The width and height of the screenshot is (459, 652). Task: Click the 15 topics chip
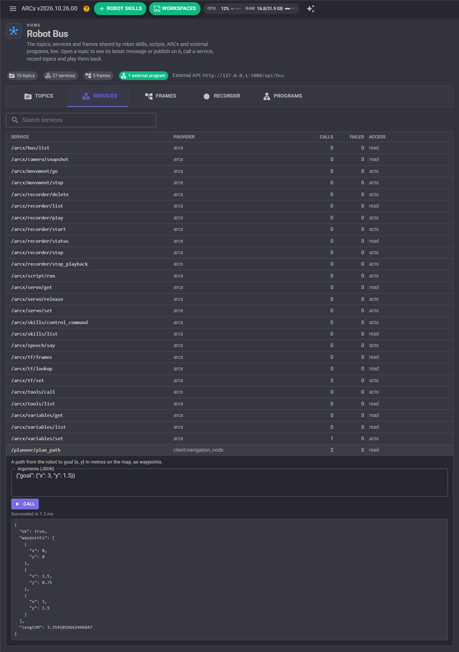[22, 76]
